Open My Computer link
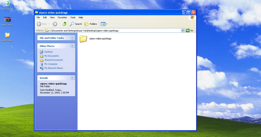This screenshot has height=137, width=261. pyautogui.click(x=51, y=64)
